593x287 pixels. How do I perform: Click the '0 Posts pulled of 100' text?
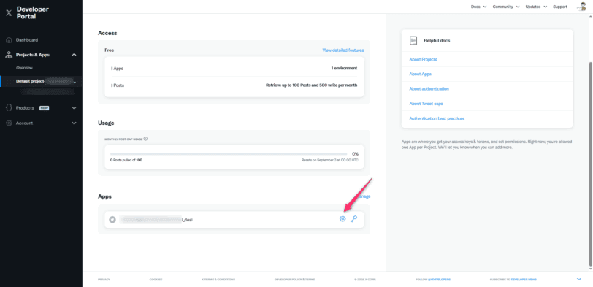pyautogui.click(x=126, y=161)
